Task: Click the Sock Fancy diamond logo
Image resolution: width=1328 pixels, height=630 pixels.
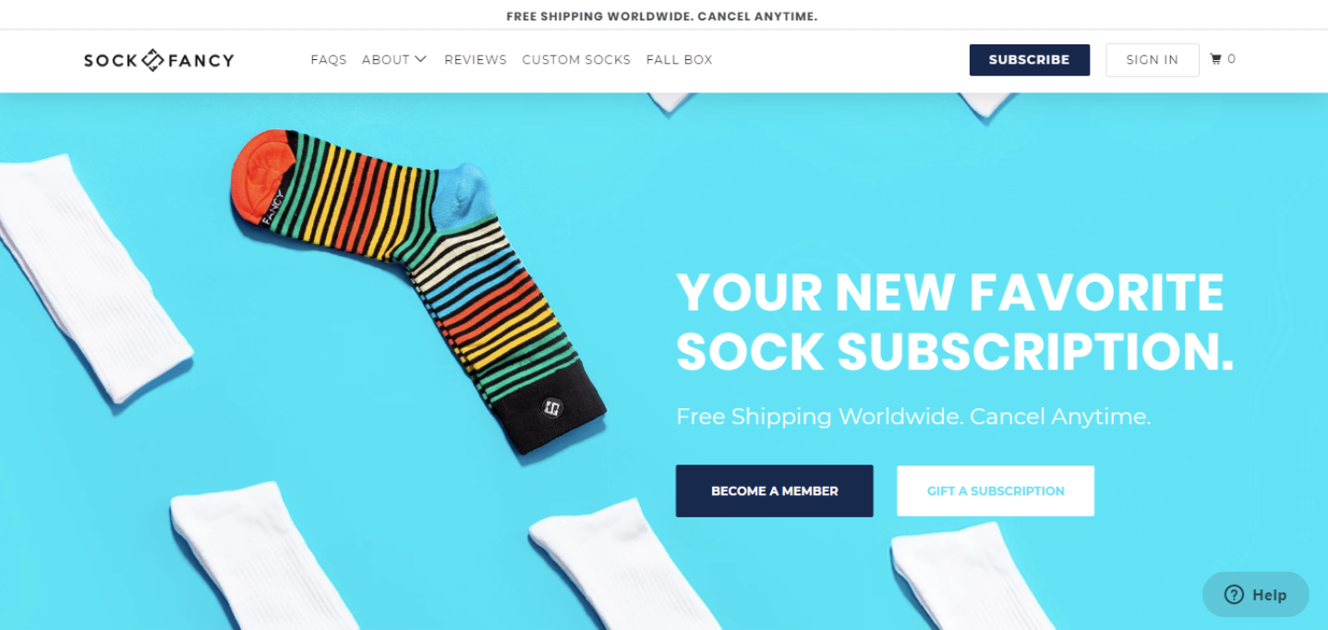Action: [x=152, y=61]
